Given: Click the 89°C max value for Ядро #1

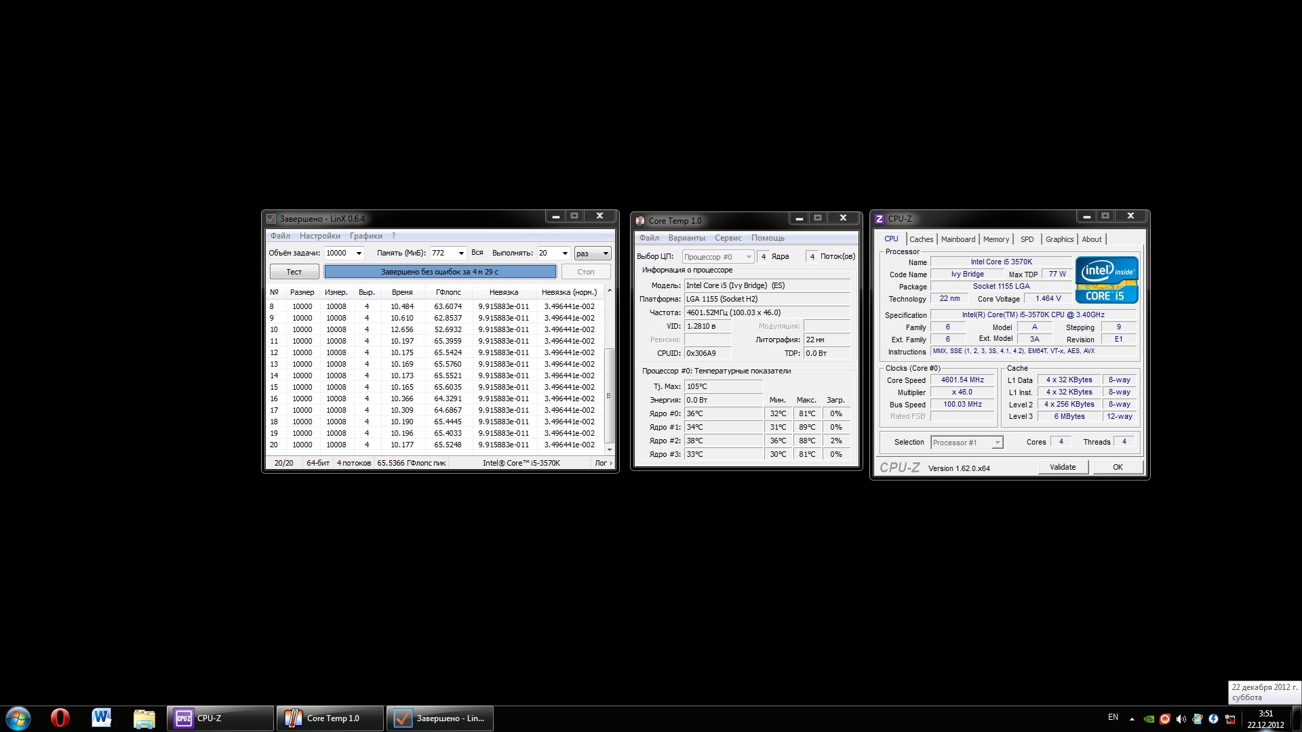Looking at the screenshot, I should coord(806,427).
